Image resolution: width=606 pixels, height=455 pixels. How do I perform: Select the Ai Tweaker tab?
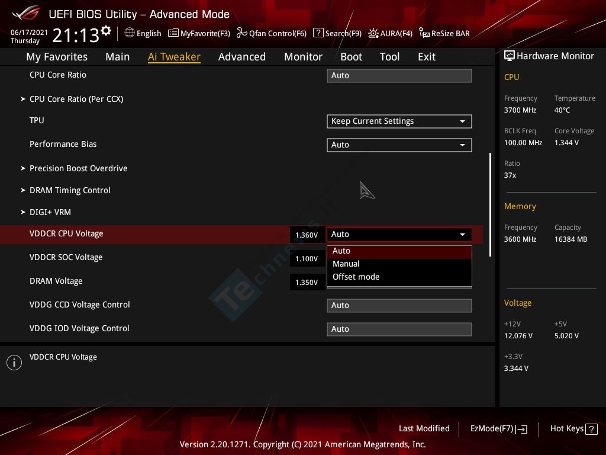pos(174,57)
